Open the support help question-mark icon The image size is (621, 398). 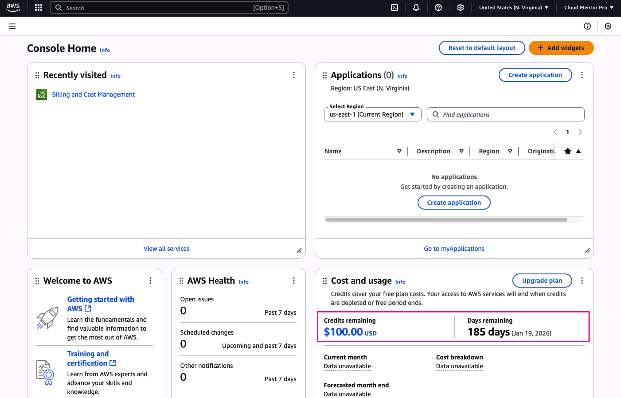pyautogui.click(x=438, y=8)
